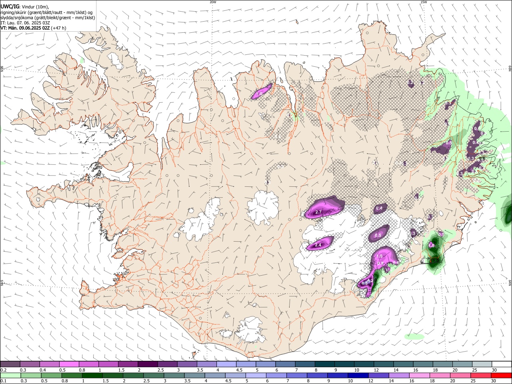Select the dark teal 8 swatch in the snow legend
The image size is (512, 384).
324,364
